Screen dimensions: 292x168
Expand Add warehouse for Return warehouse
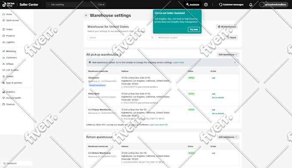228,137
